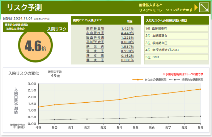Open the 高血圧性疾患 link
212x137 pixels.
click(95, 42)
